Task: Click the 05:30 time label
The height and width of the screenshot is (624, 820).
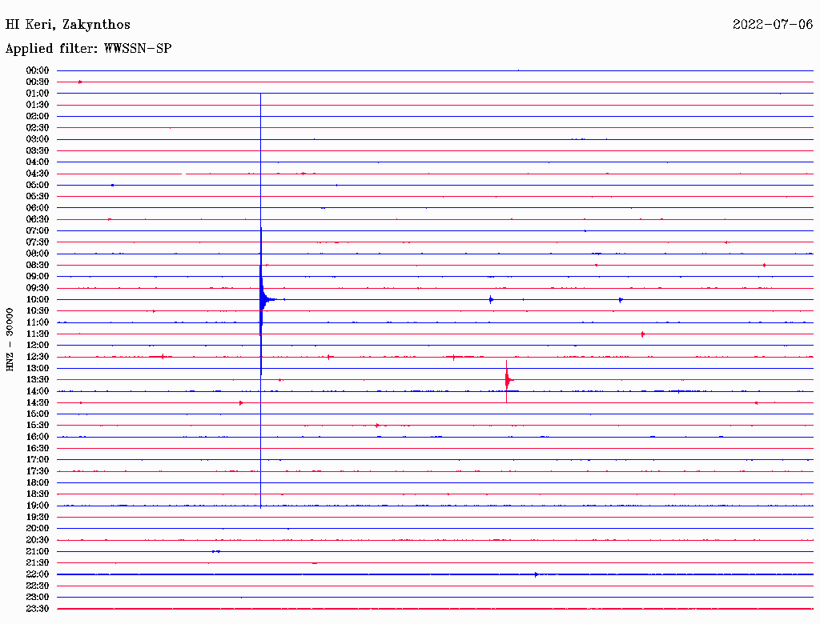Action: (x=38, y=197)
